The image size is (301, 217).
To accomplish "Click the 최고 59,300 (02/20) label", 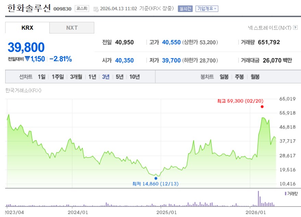I will point(240,101).
